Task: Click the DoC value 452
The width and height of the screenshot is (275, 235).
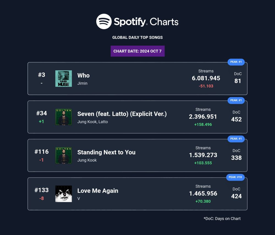Action: pos(237,119)
